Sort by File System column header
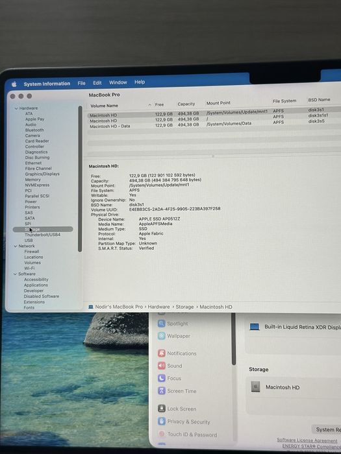 [284, 101]
